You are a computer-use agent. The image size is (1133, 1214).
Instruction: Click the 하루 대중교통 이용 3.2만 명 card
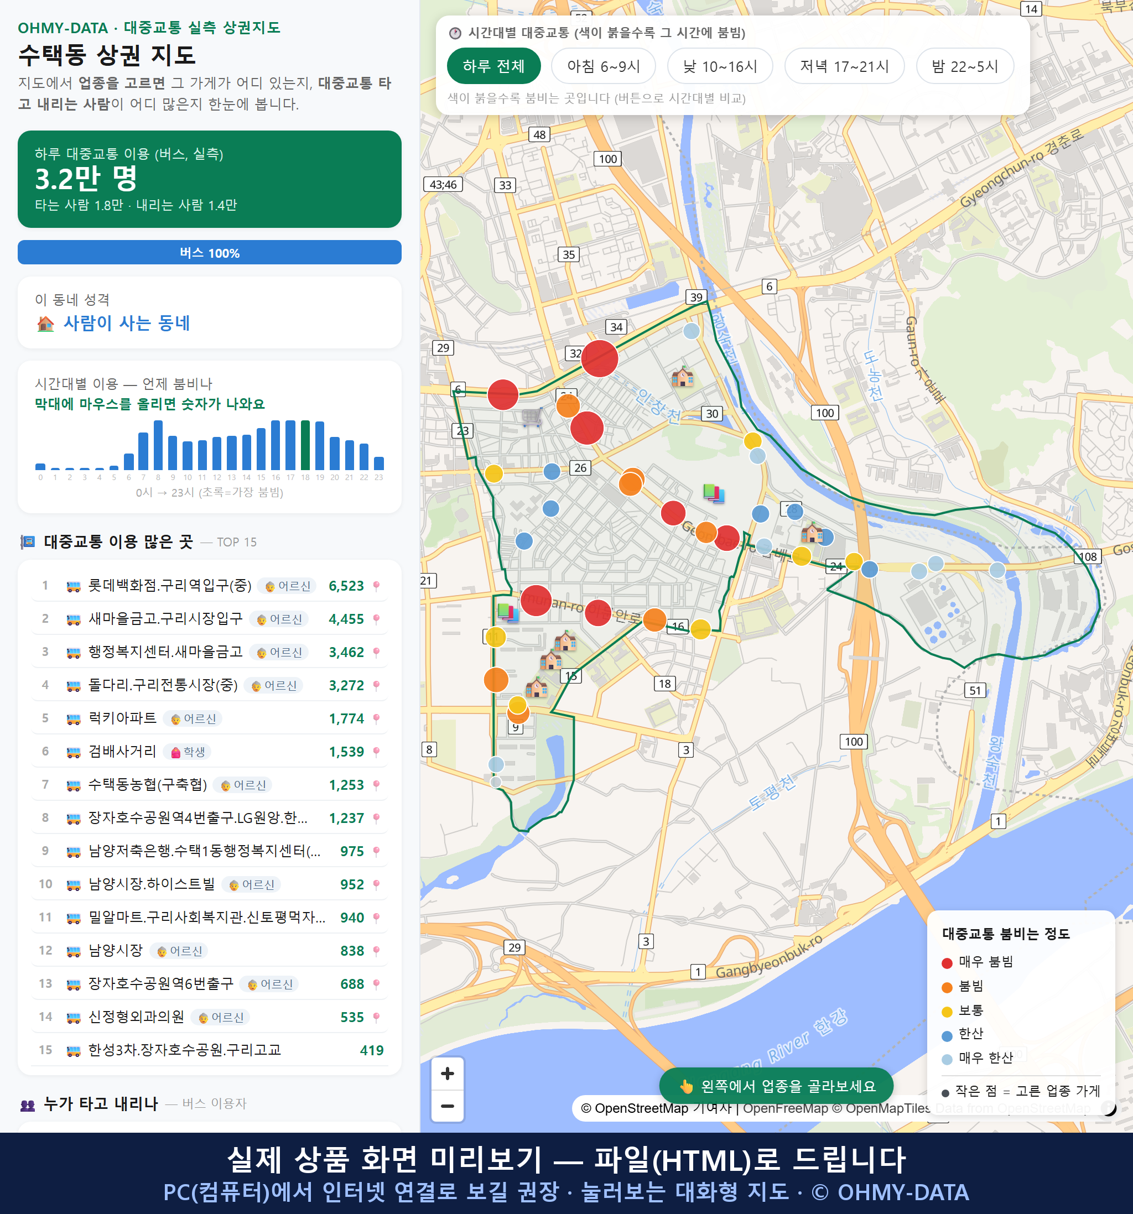[210, 179]
